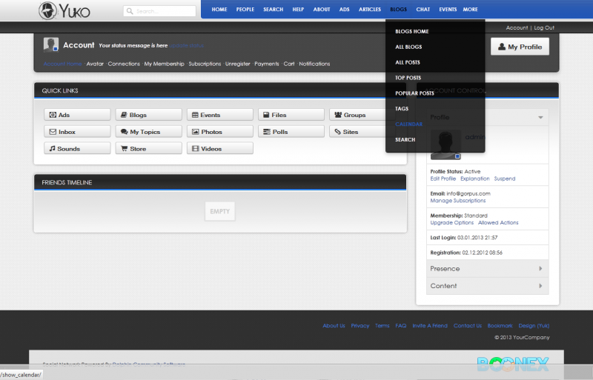Open the Home menu item
Screen dimensions: 593x380
pyautogui.click(x=219, y=10)
